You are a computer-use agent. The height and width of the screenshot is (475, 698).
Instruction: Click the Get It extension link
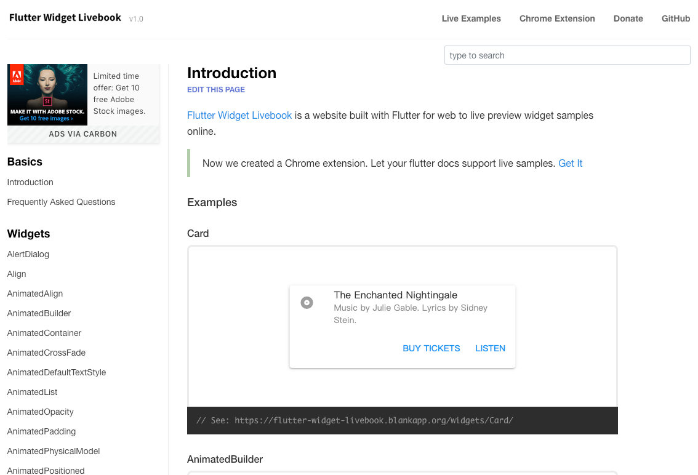[x=570, y=164]
